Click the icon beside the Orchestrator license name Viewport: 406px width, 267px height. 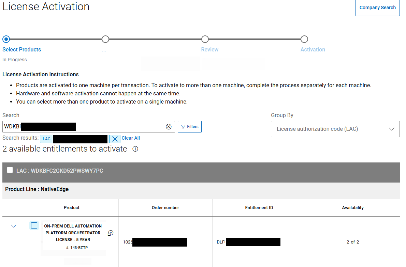[110, 233]
